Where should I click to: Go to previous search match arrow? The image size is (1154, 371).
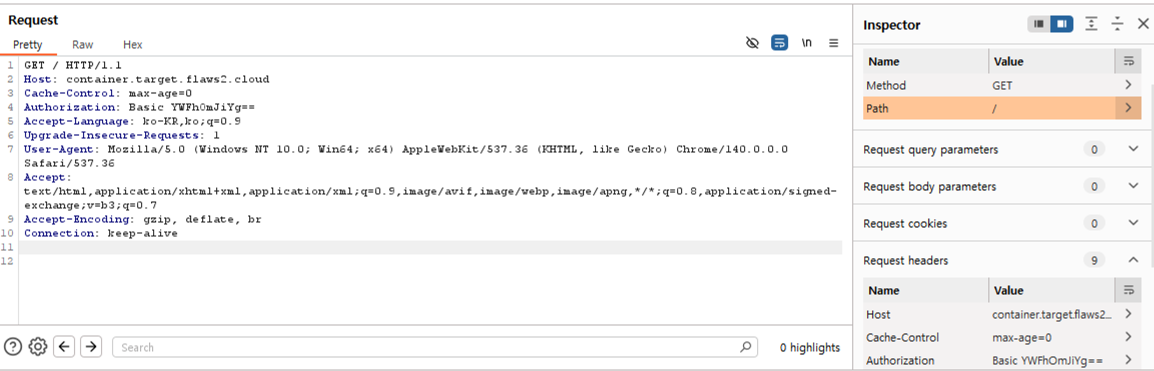pos(64,346)
